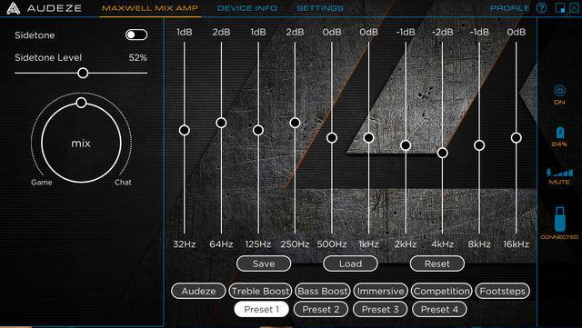The height and width of the screenshot is (328, 582).
Task: Switch to Maxwell Mix Amp tab
Action: pyautogui.click(x=150, y=8)
